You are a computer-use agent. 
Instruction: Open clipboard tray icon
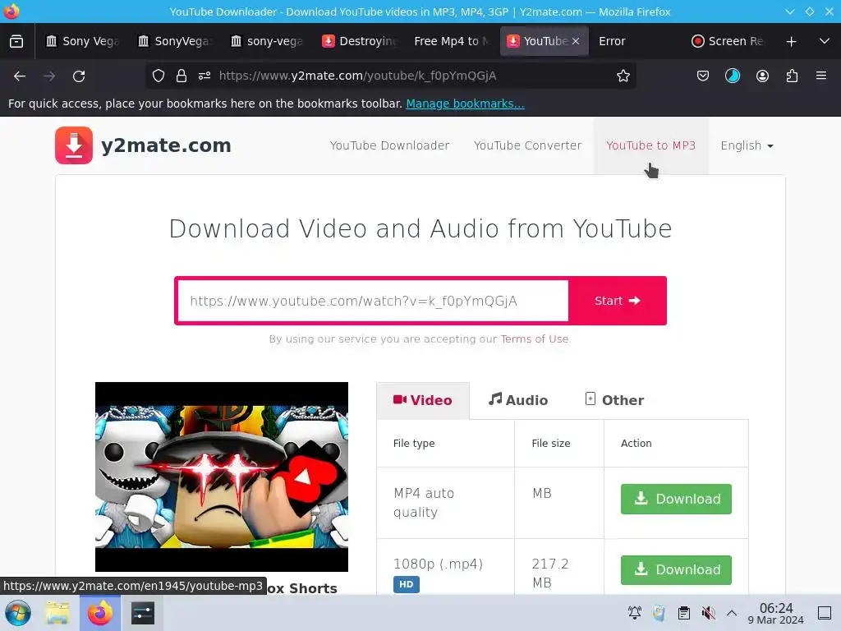tap(684, 612)
